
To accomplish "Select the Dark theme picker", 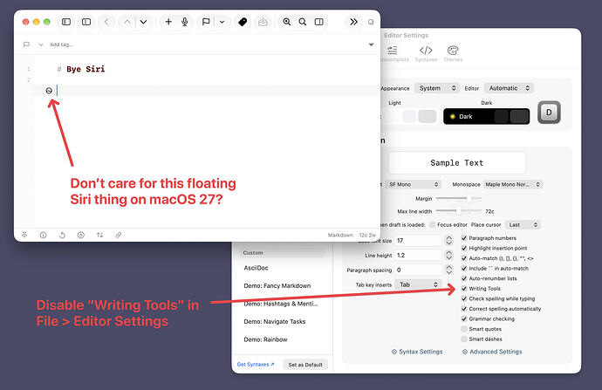I will [x=487, y=116].
